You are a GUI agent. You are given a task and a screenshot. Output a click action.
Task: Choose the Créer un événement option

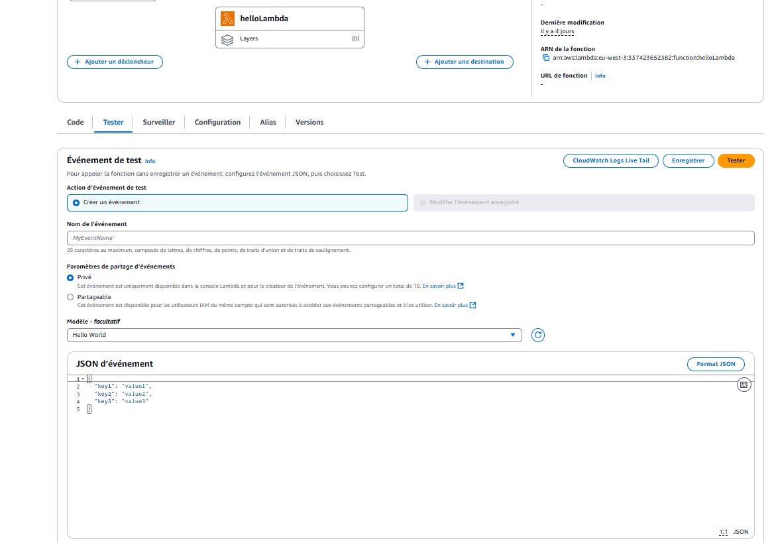tap(76, 203)
